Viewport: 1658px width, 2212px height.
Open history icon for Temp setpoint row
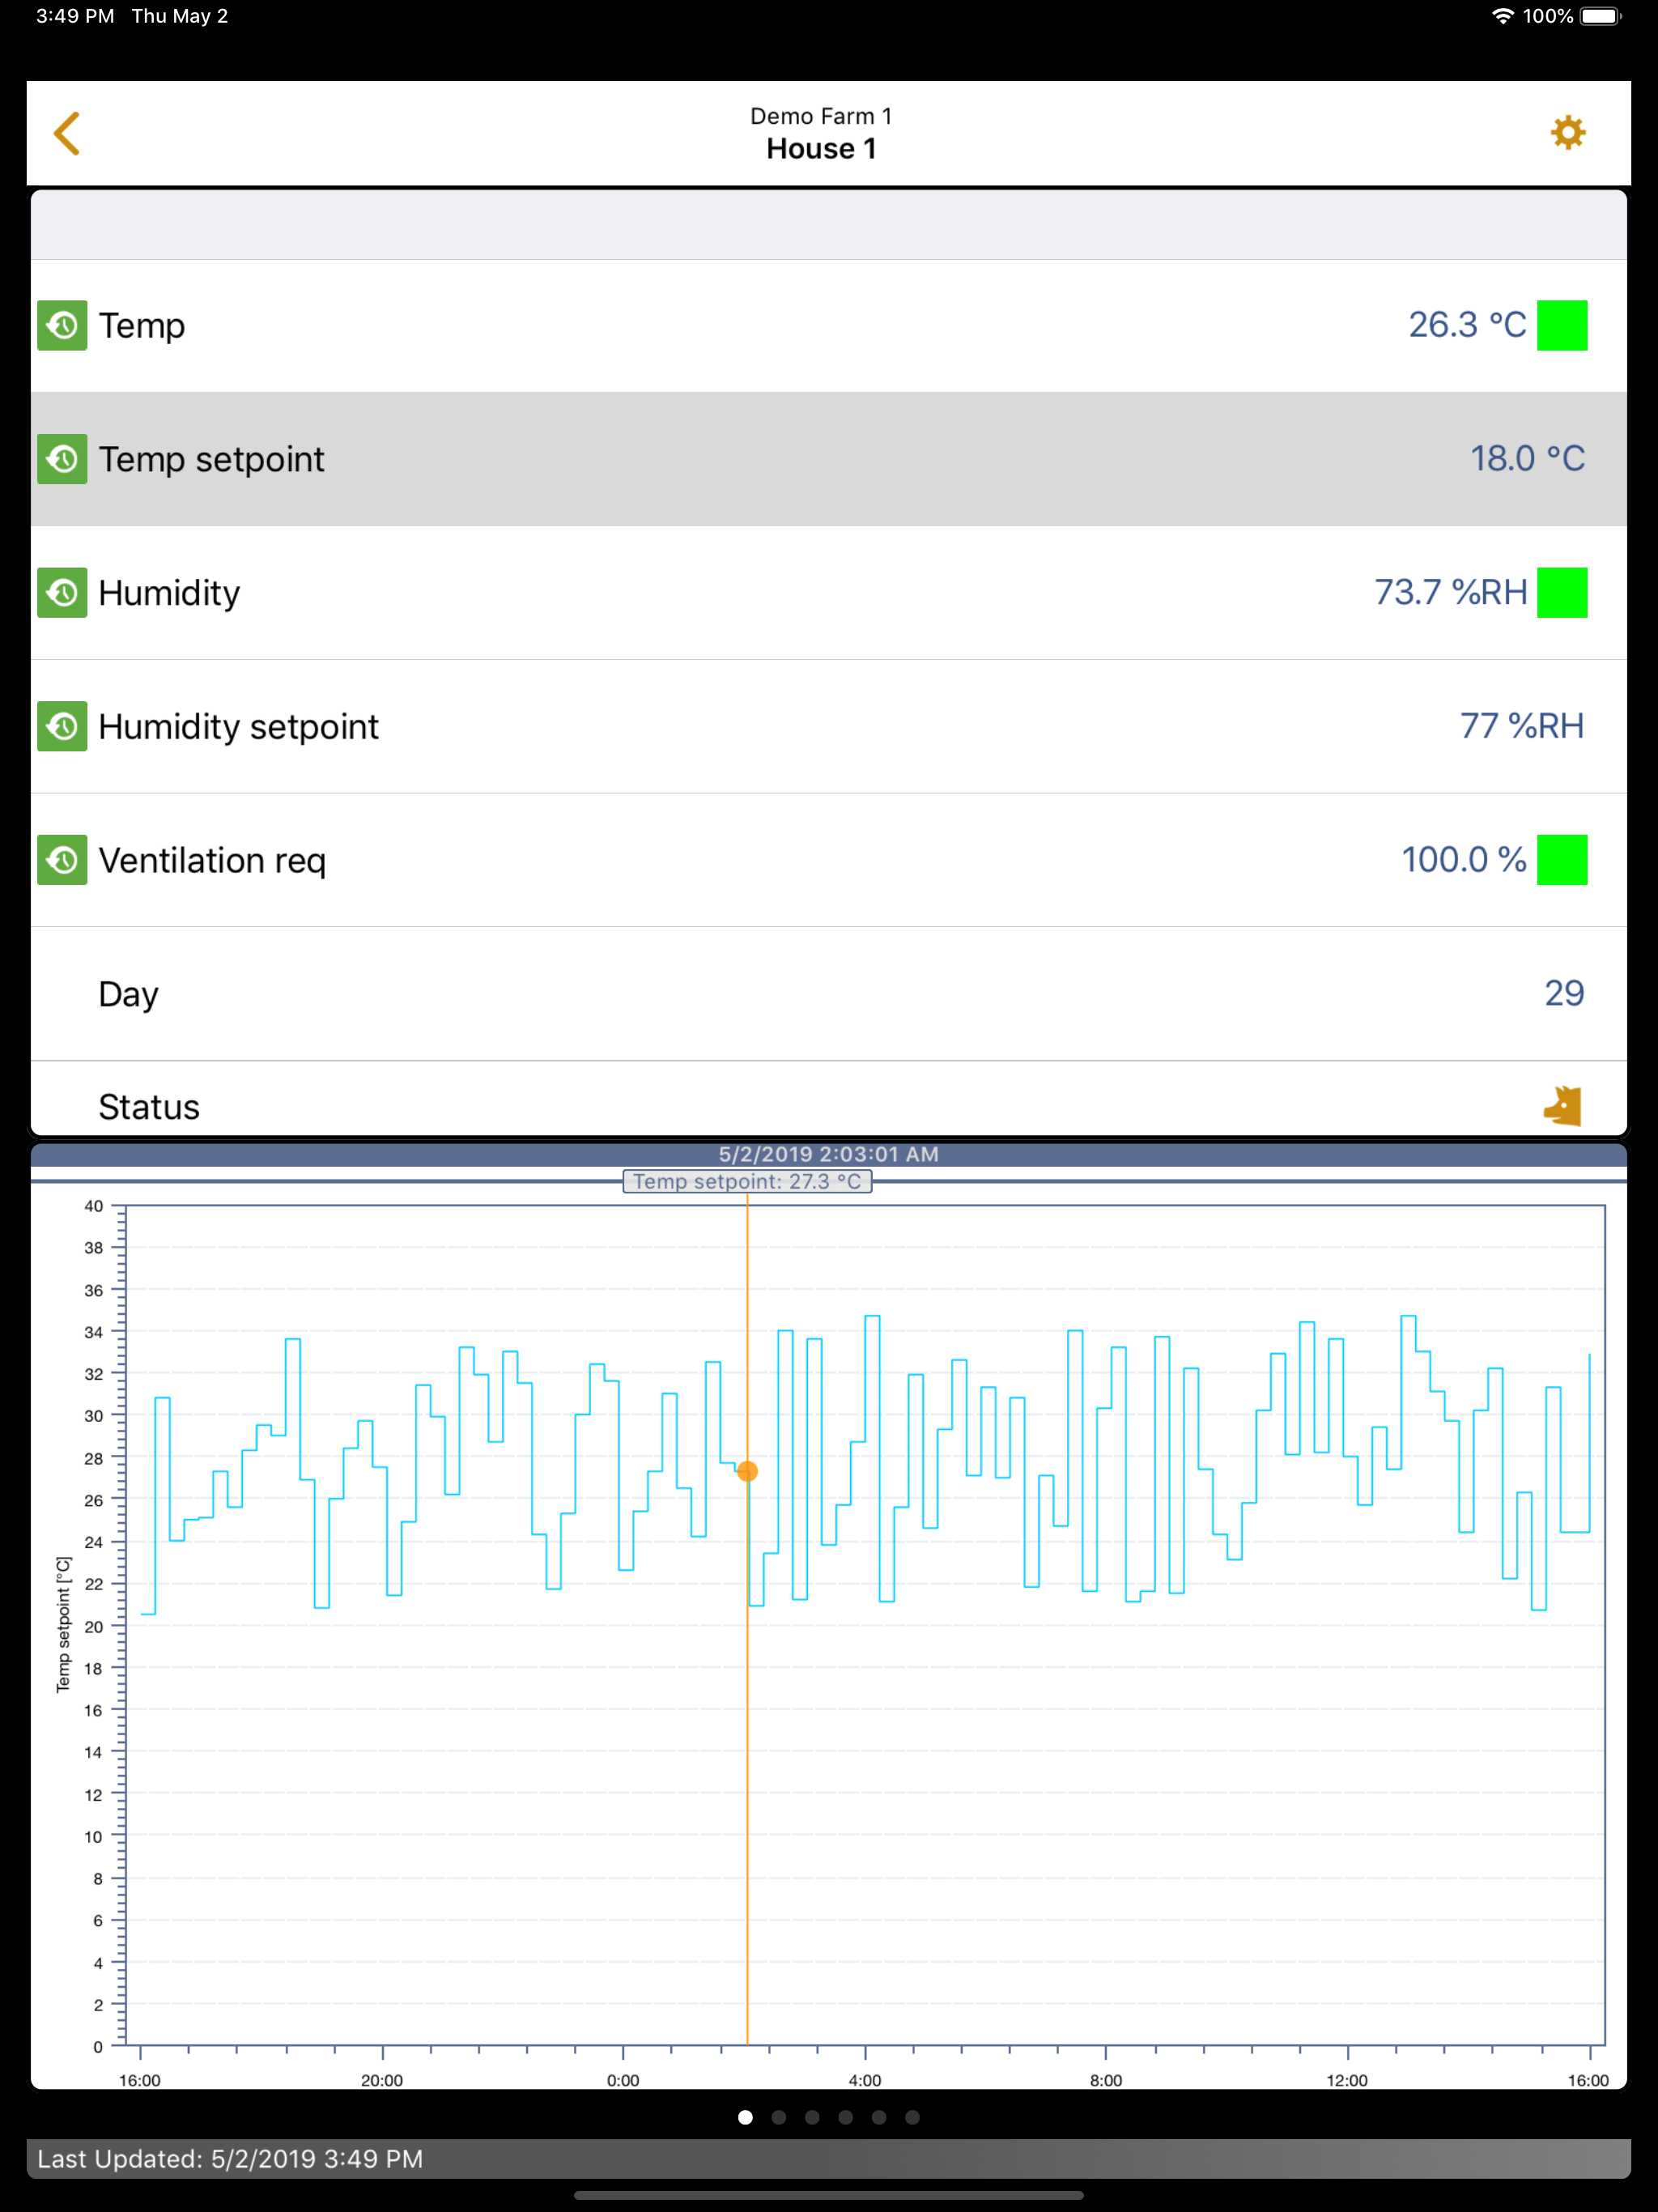point(62,459)
